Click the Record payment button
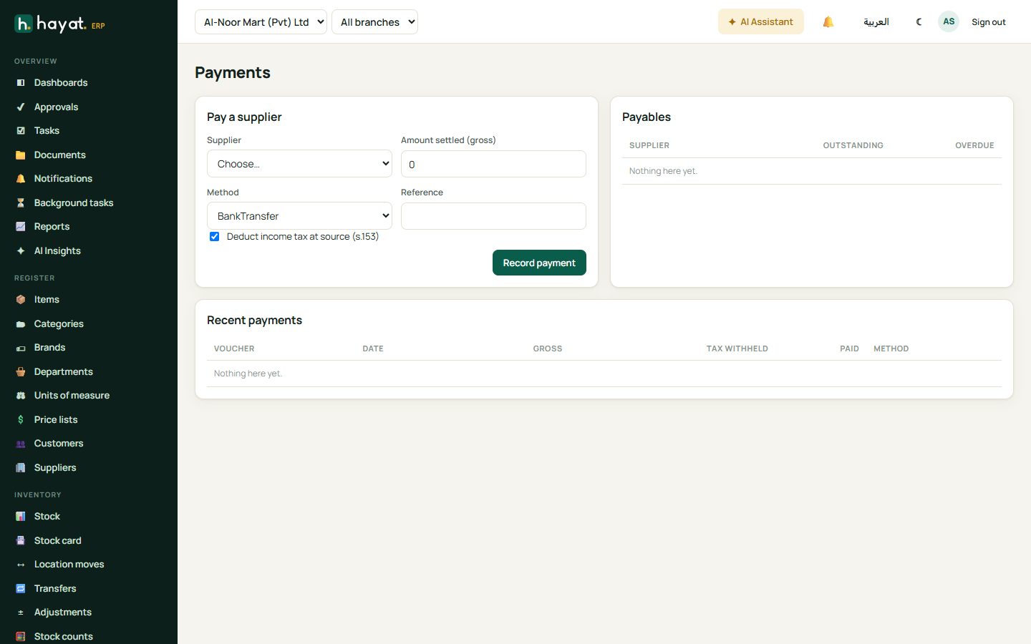 click(539, 263)
